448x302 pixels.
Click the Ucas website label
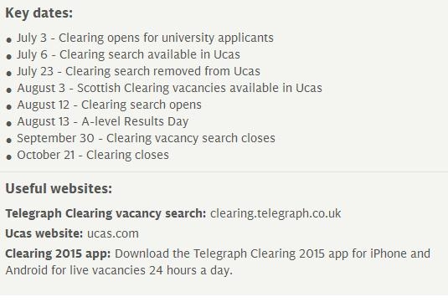[44, 233]
